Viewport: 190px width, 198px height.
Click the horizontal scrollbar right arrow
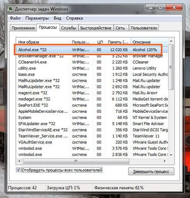pos(165,161)
